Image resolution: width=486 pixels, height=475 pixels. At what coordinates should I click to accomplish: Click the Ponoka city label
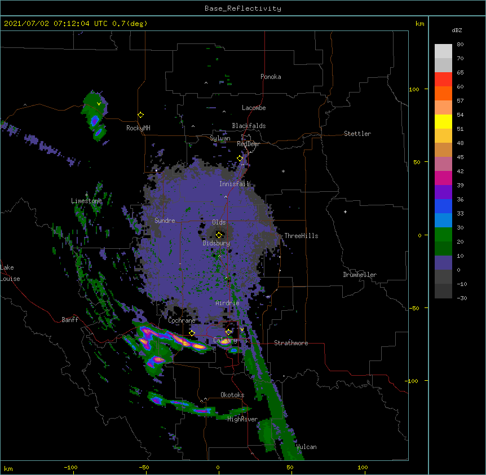coord(271,77)
